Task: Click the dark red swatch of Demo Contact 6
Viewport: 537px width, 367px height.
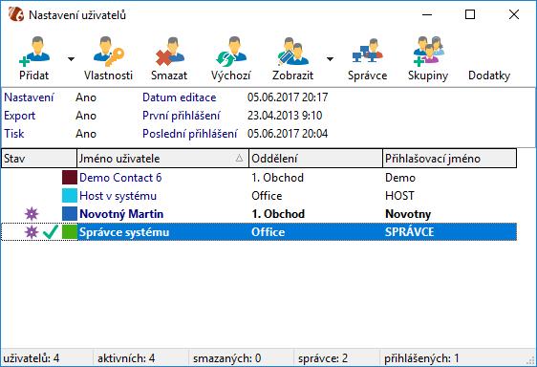Action: click(70, 178)
